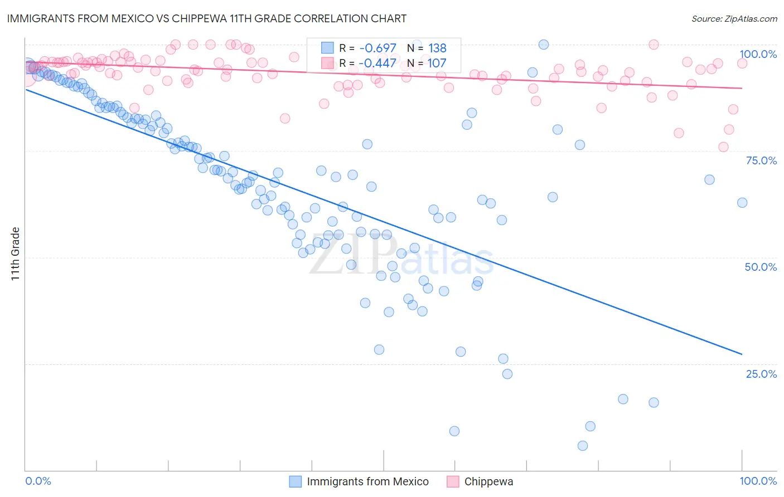Click the 0.0% x-axis label

38,481
